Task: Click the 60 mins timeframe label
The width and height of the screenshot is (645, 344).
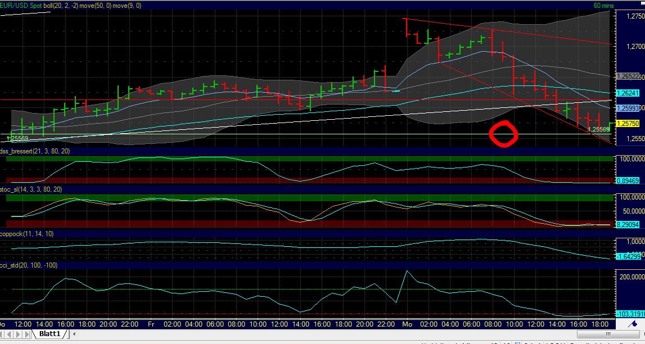Action: coord(603,4)
